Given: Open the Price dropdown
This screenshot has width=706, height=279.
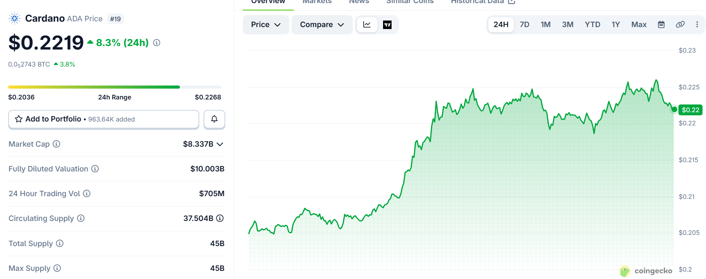Looking at the screenshot, I should [266, 25].
